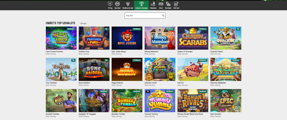The image size is (287, 120).
Task: Click the Epic Dreams title text
Action: tap(216, 114)
